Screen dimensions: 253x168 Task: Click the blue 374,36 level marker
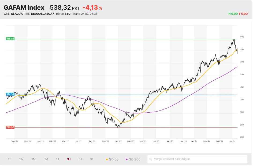coord(10,94)
